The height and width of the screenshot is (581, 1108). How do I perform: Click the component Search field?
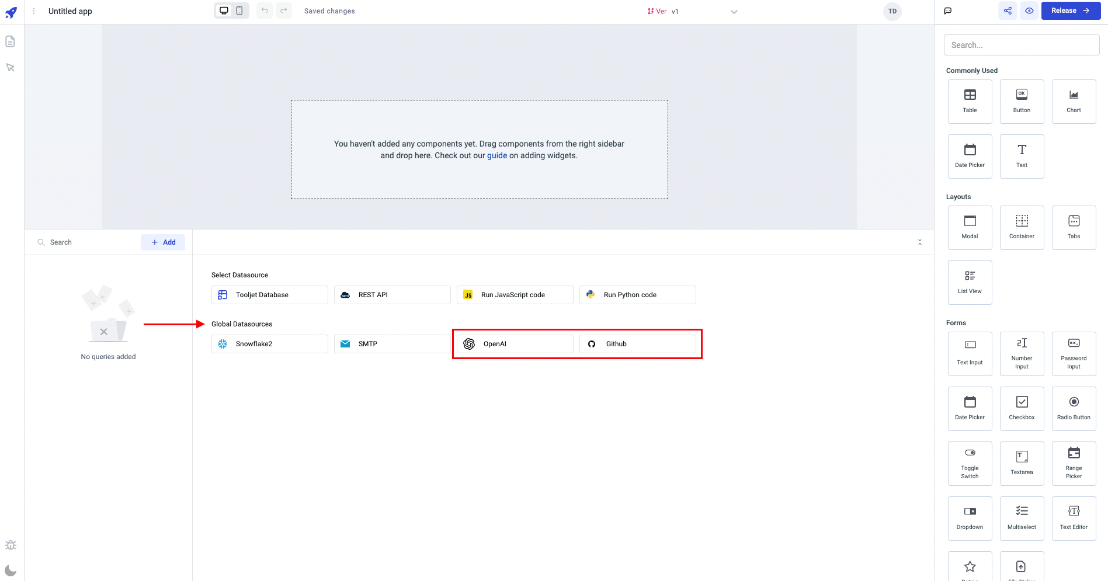pyautogui.click(x=1021, y=45)
